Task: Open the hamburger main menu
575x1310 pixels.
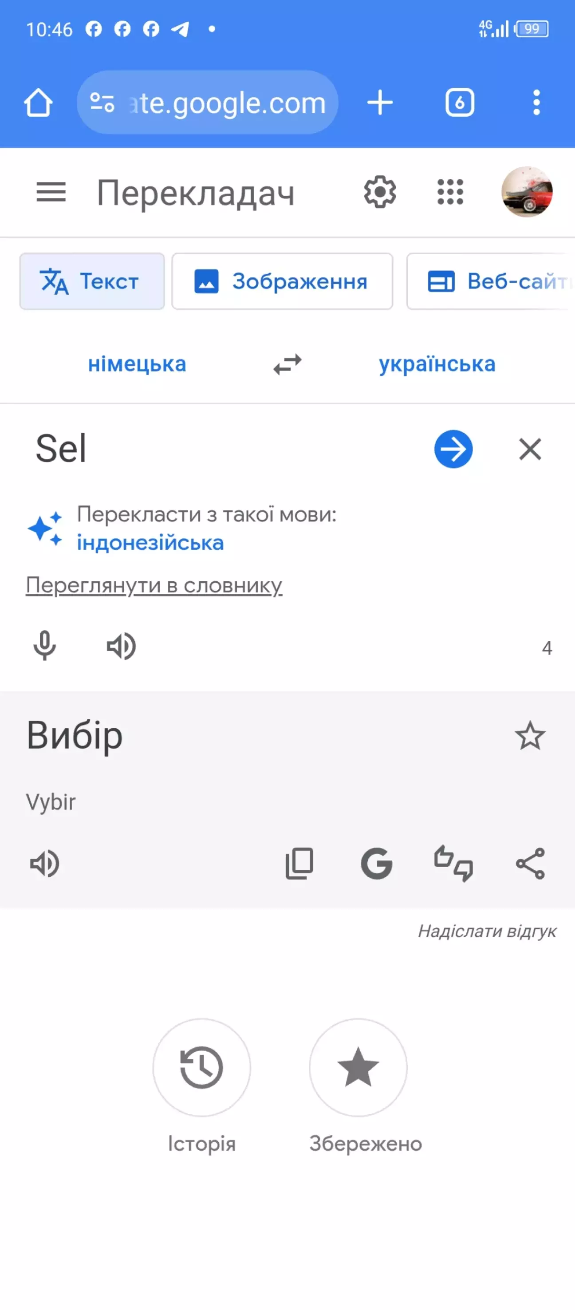Action: click(x=51, y=192)
